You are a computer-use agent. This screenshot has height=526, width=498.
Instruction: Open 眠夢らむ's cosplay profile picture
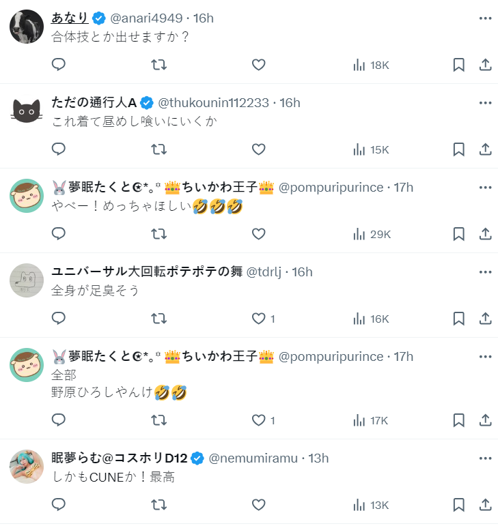coord(27,467)
